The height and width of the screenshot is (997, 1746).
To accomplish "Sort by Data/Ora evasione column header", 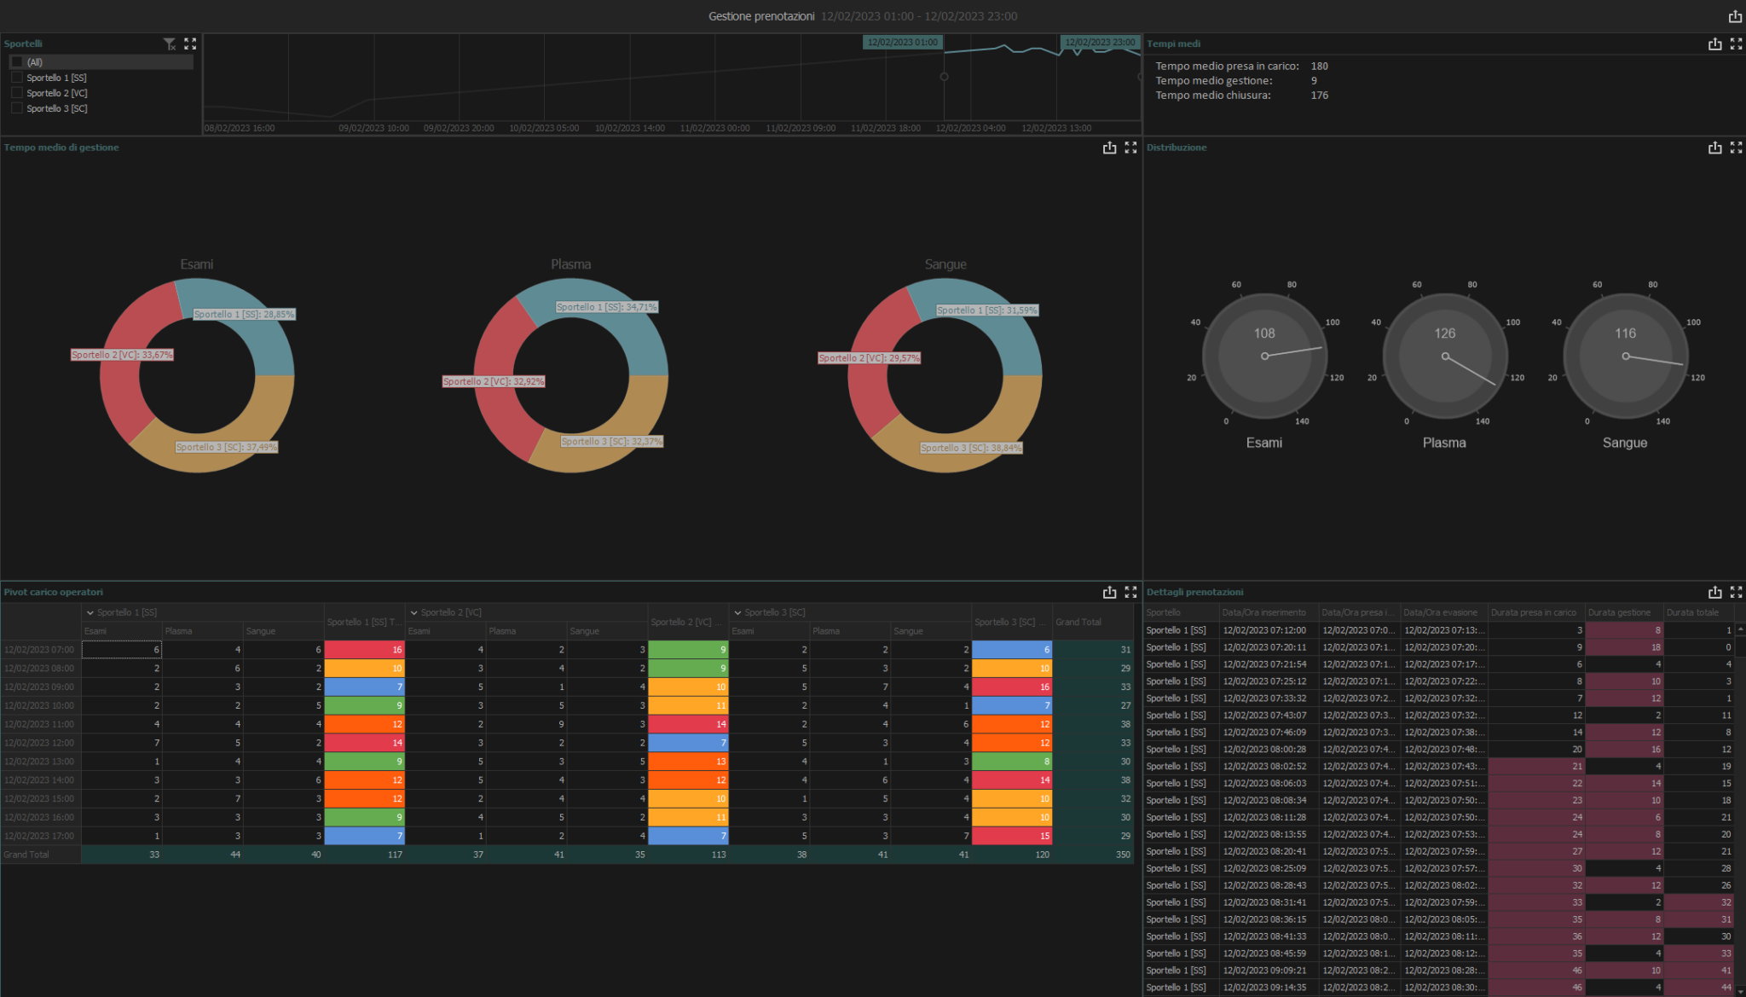I will [x=1443, y=612].
